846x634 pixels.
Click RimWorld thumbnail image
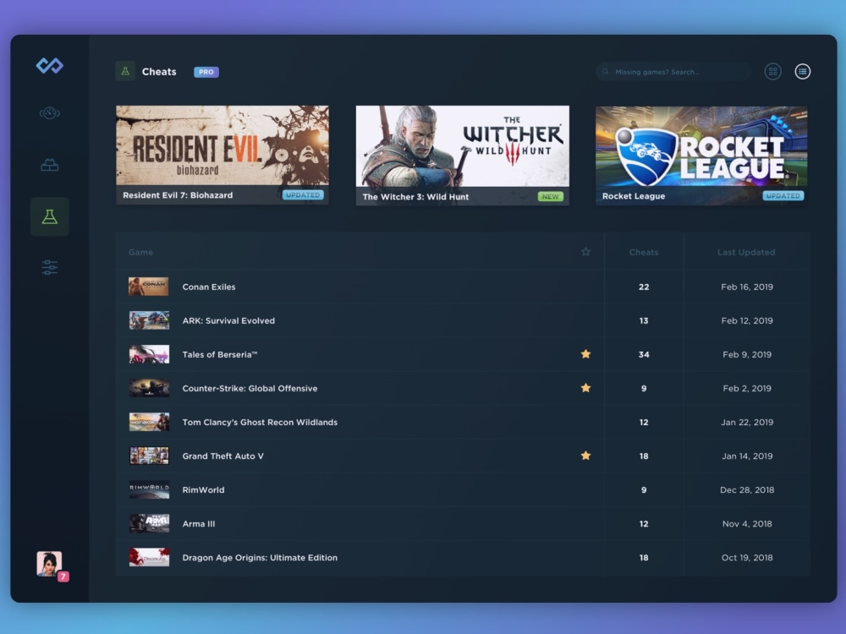pos(149,489)
